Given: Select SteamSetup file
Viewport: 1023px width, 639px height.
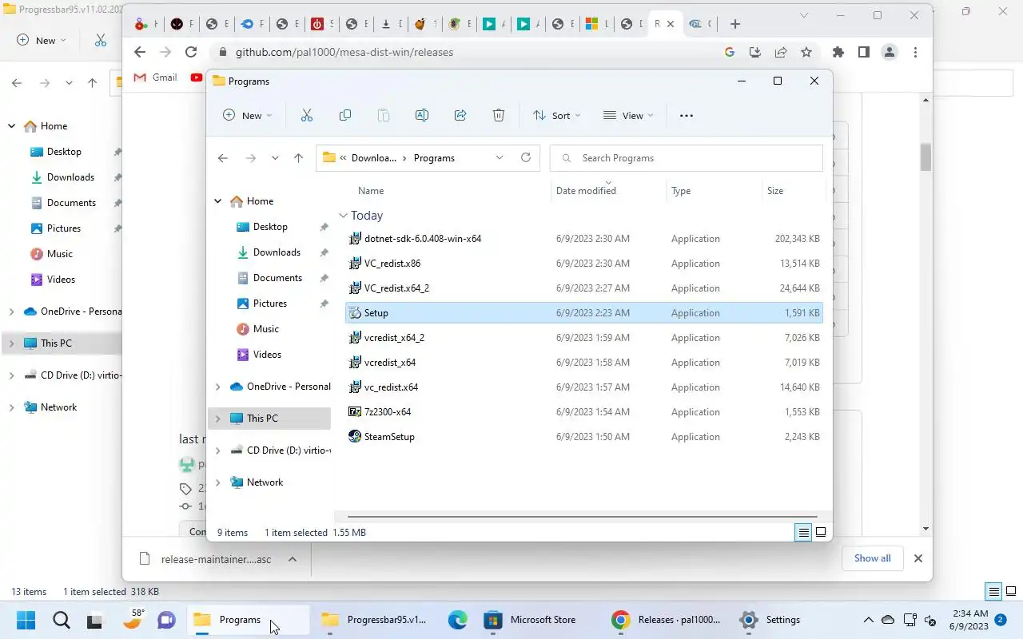Looking at the screenshot, I should [583, 437].
